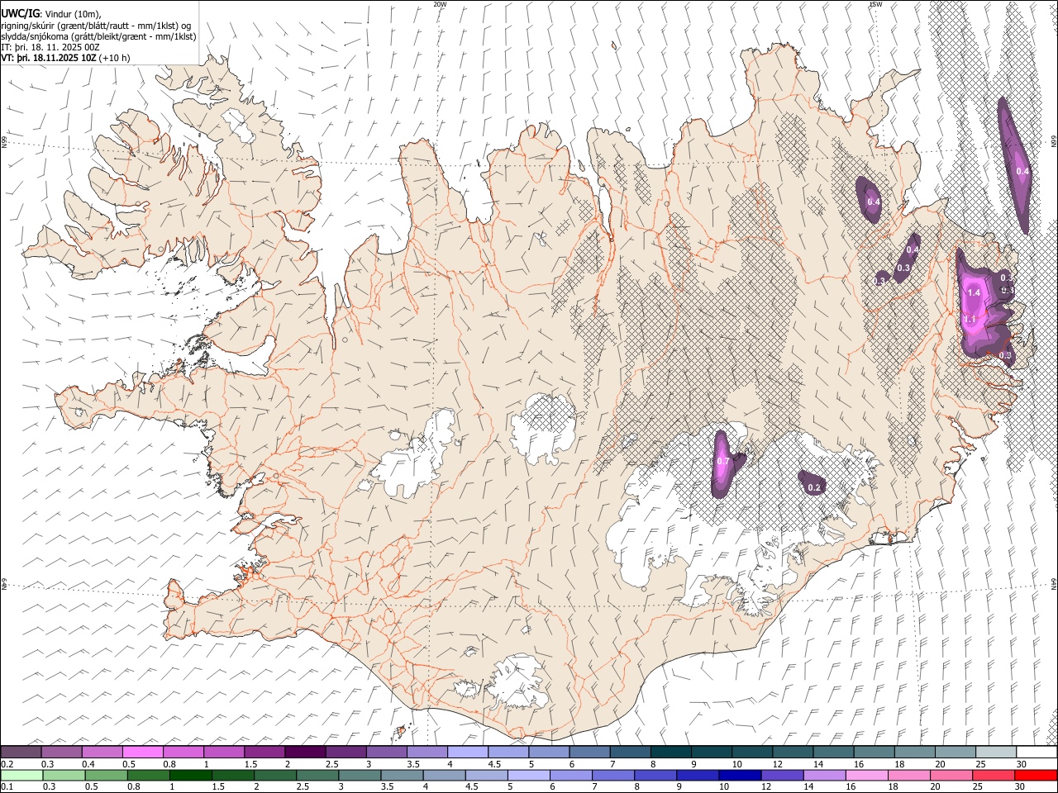The image size is (1058, 793).
Task: Click the '0.1' label in the rain legend
Action: coord(6,787)
